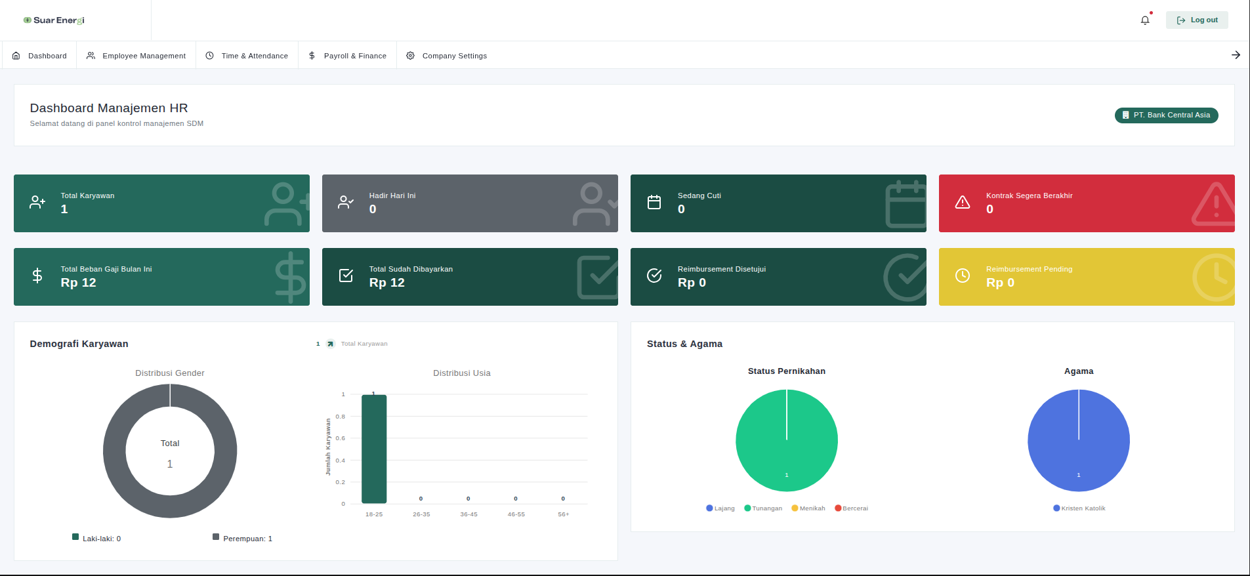The height and width of the screenshot is (576, 1250).
Task: Click warning triangle on Kontrak Segera Berakhir card
Action: tap(963, 202)
